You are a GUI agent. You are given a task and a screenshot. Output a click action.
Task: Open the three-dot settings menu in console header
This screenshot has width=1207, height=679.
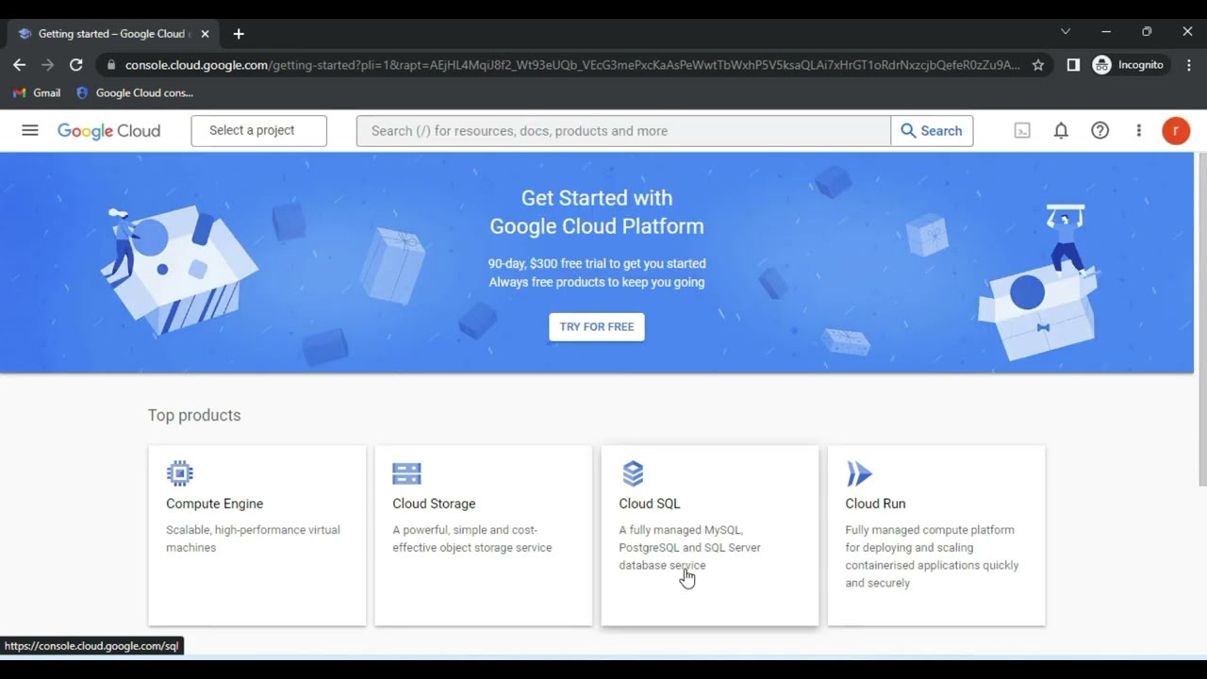[1138, 131]
